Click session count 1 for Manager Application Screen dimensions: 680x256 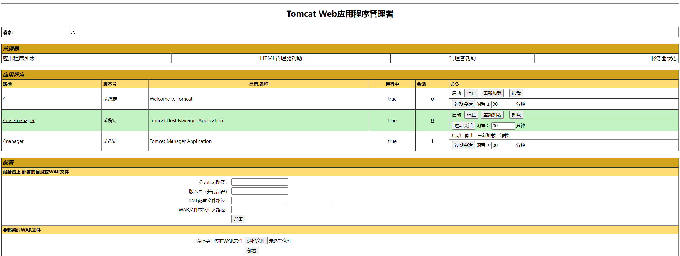432,141
